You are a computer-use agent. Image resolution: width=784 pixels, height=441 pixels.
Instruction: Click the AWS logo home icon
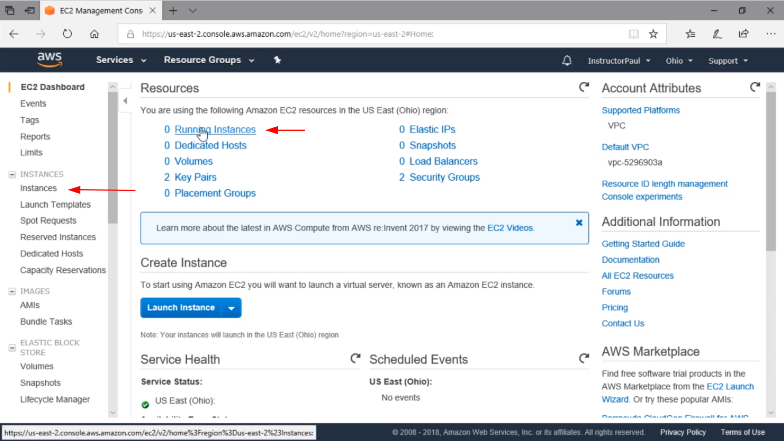pyautogui.click(x=49, y=60)
